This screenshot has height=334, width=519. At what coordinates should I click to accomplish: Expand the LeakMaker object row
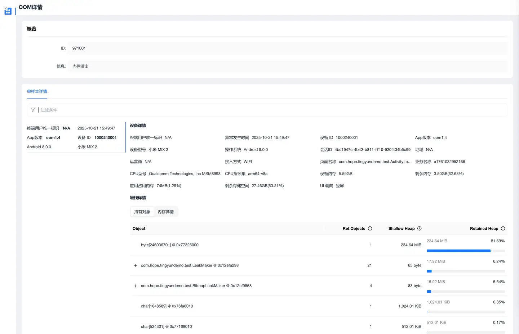[x=136, y=265]
